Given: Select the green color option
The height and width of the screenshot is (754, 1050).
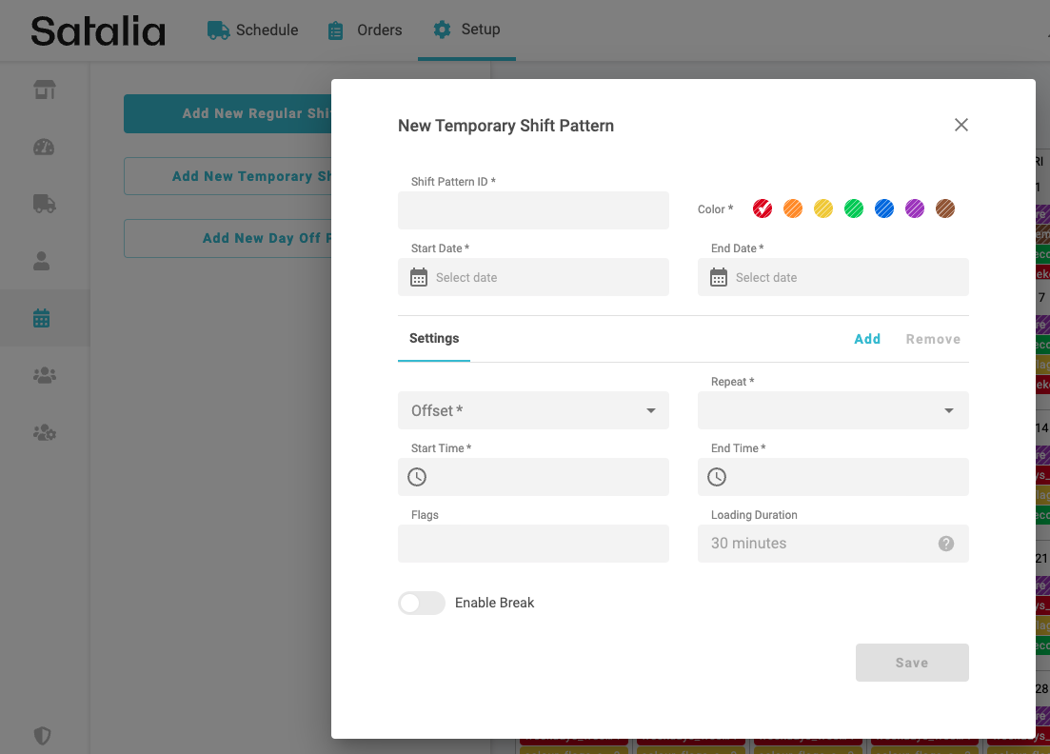Looking at the screenshot, I should click(x=854, y=208).
